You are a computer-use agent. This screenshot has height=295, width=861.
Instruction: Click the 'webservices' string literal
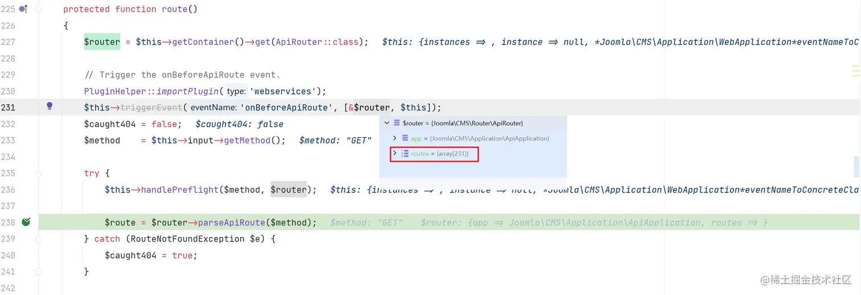283,91
